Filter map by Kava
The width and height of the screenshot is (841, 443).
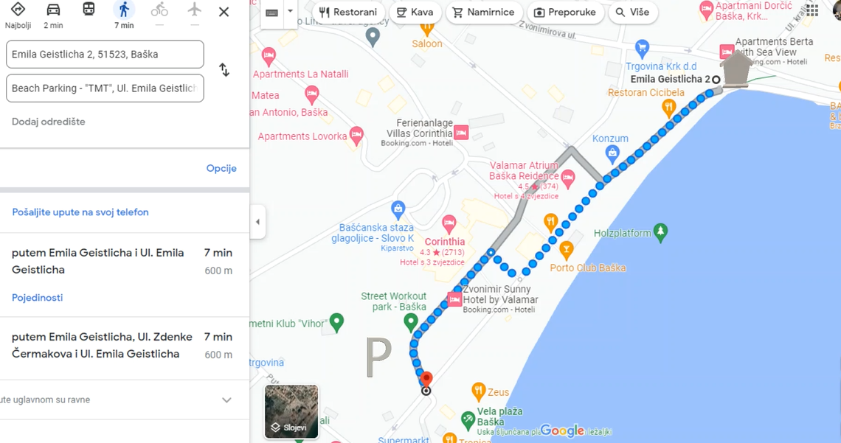tap(415, 13)
